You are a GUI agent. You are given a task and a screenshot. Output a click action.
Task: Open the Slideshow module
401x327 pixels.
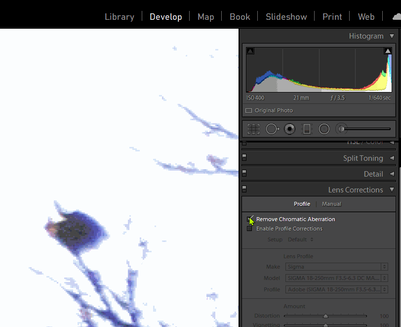(286, 16)
